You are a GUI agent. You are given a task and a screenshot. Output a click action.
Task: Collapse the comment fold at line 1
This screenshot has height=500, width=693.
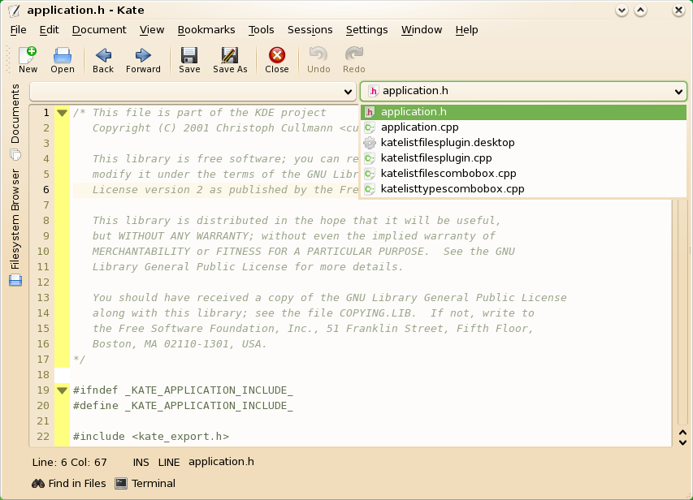coord(62,113)
